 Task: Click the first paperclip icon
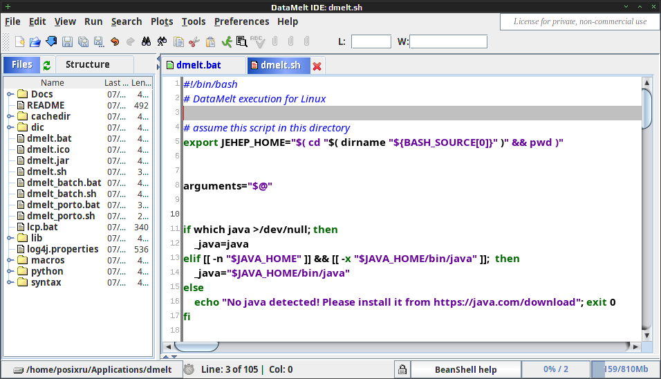[x=275, y=41]
